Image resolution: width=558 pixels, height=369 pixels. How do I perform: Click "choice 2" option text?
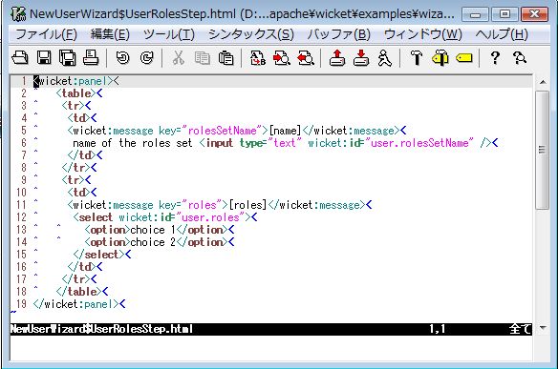click(x=153, y=242)
